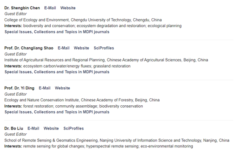Expand Shengbin Chen's Special Issues, Collections and Topics
This screenshot has width=234, height=156.
coord(57,32)
